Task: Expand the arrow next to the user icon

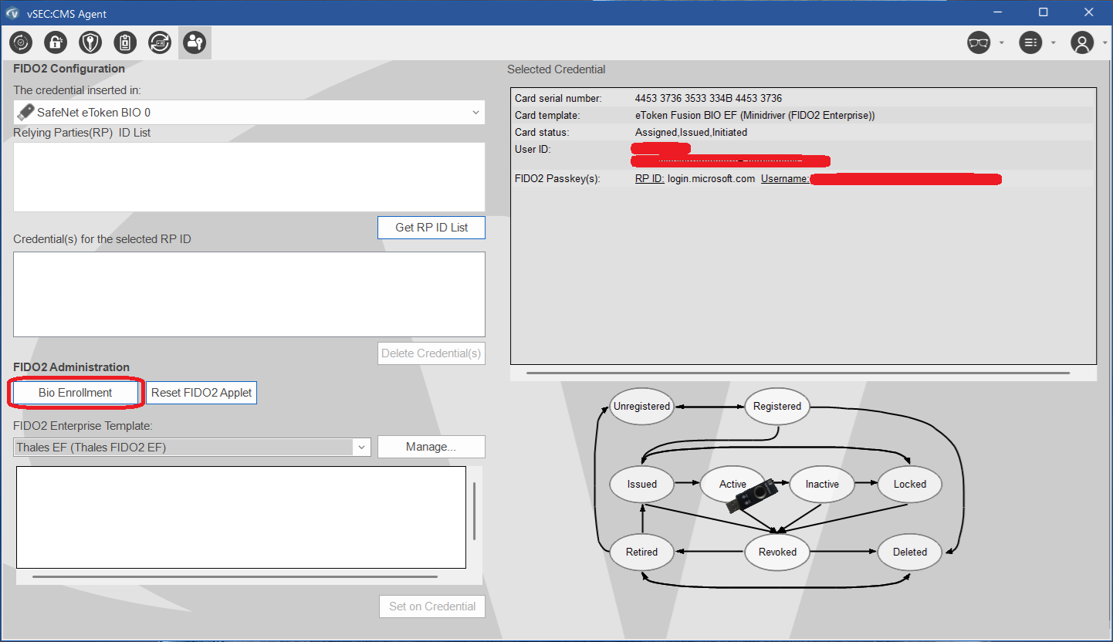Action: click(1105, 43)
